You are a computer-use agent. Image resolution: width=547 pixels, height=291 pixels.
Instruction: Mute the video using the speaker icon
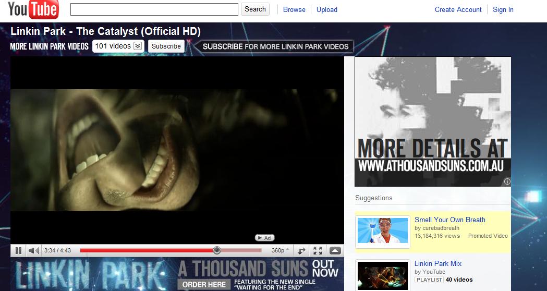click(33, 250)
